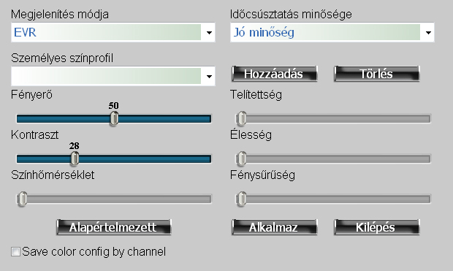
Task: Click the Kontraszt slider track right end
Action: (x=208, y=159)
